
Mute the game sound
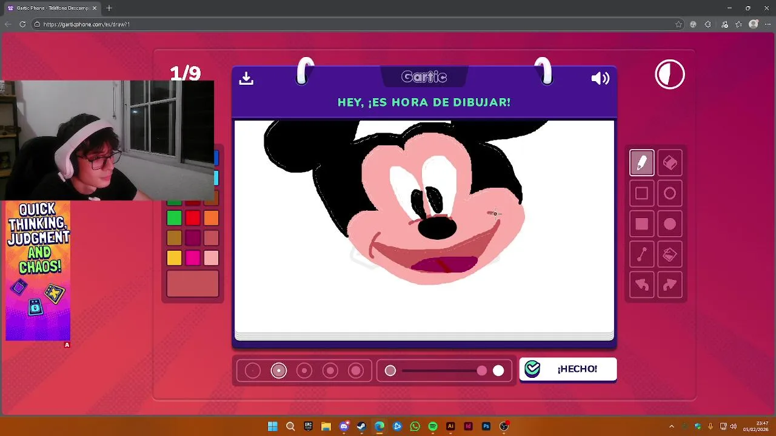[x=600, y=78]
